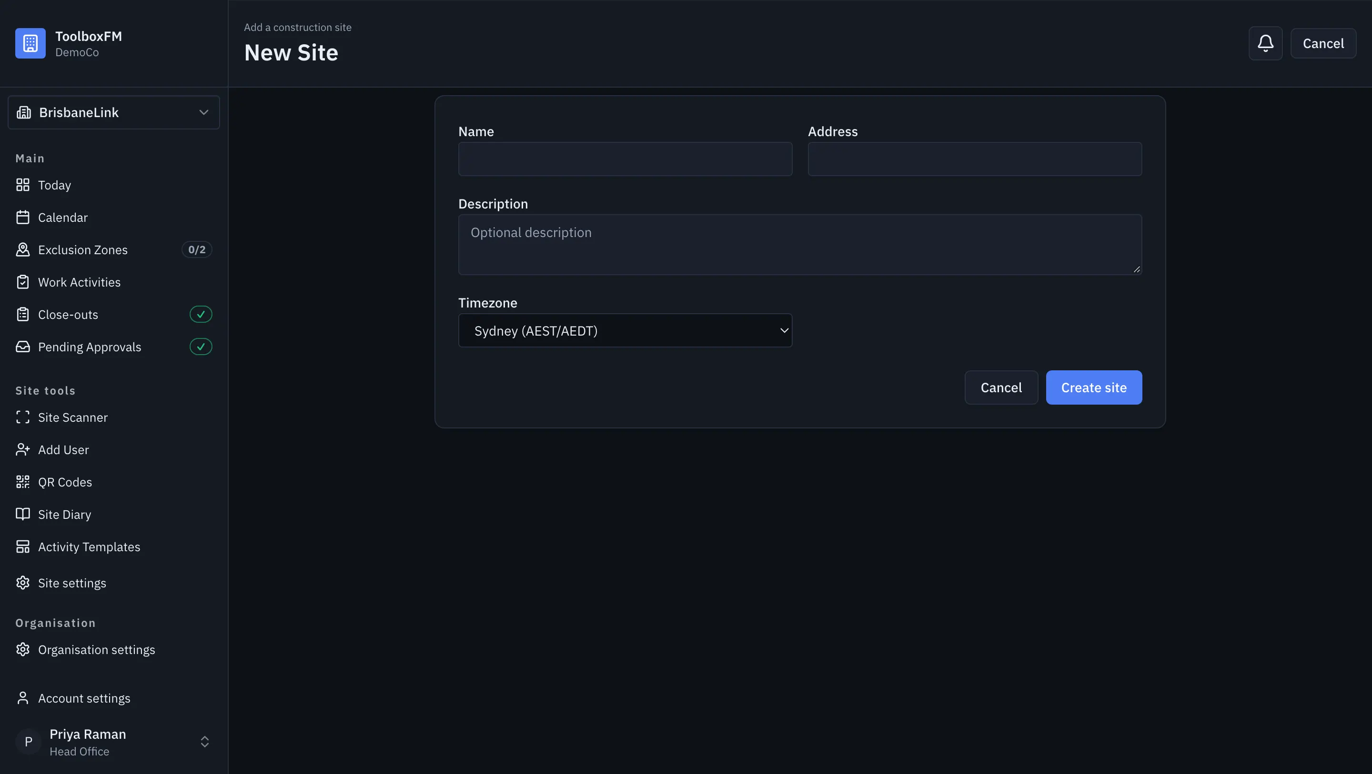This screenshot has width=1372, height=774.
Task: Click the Today grid icon
Action: tap(23, 185)
